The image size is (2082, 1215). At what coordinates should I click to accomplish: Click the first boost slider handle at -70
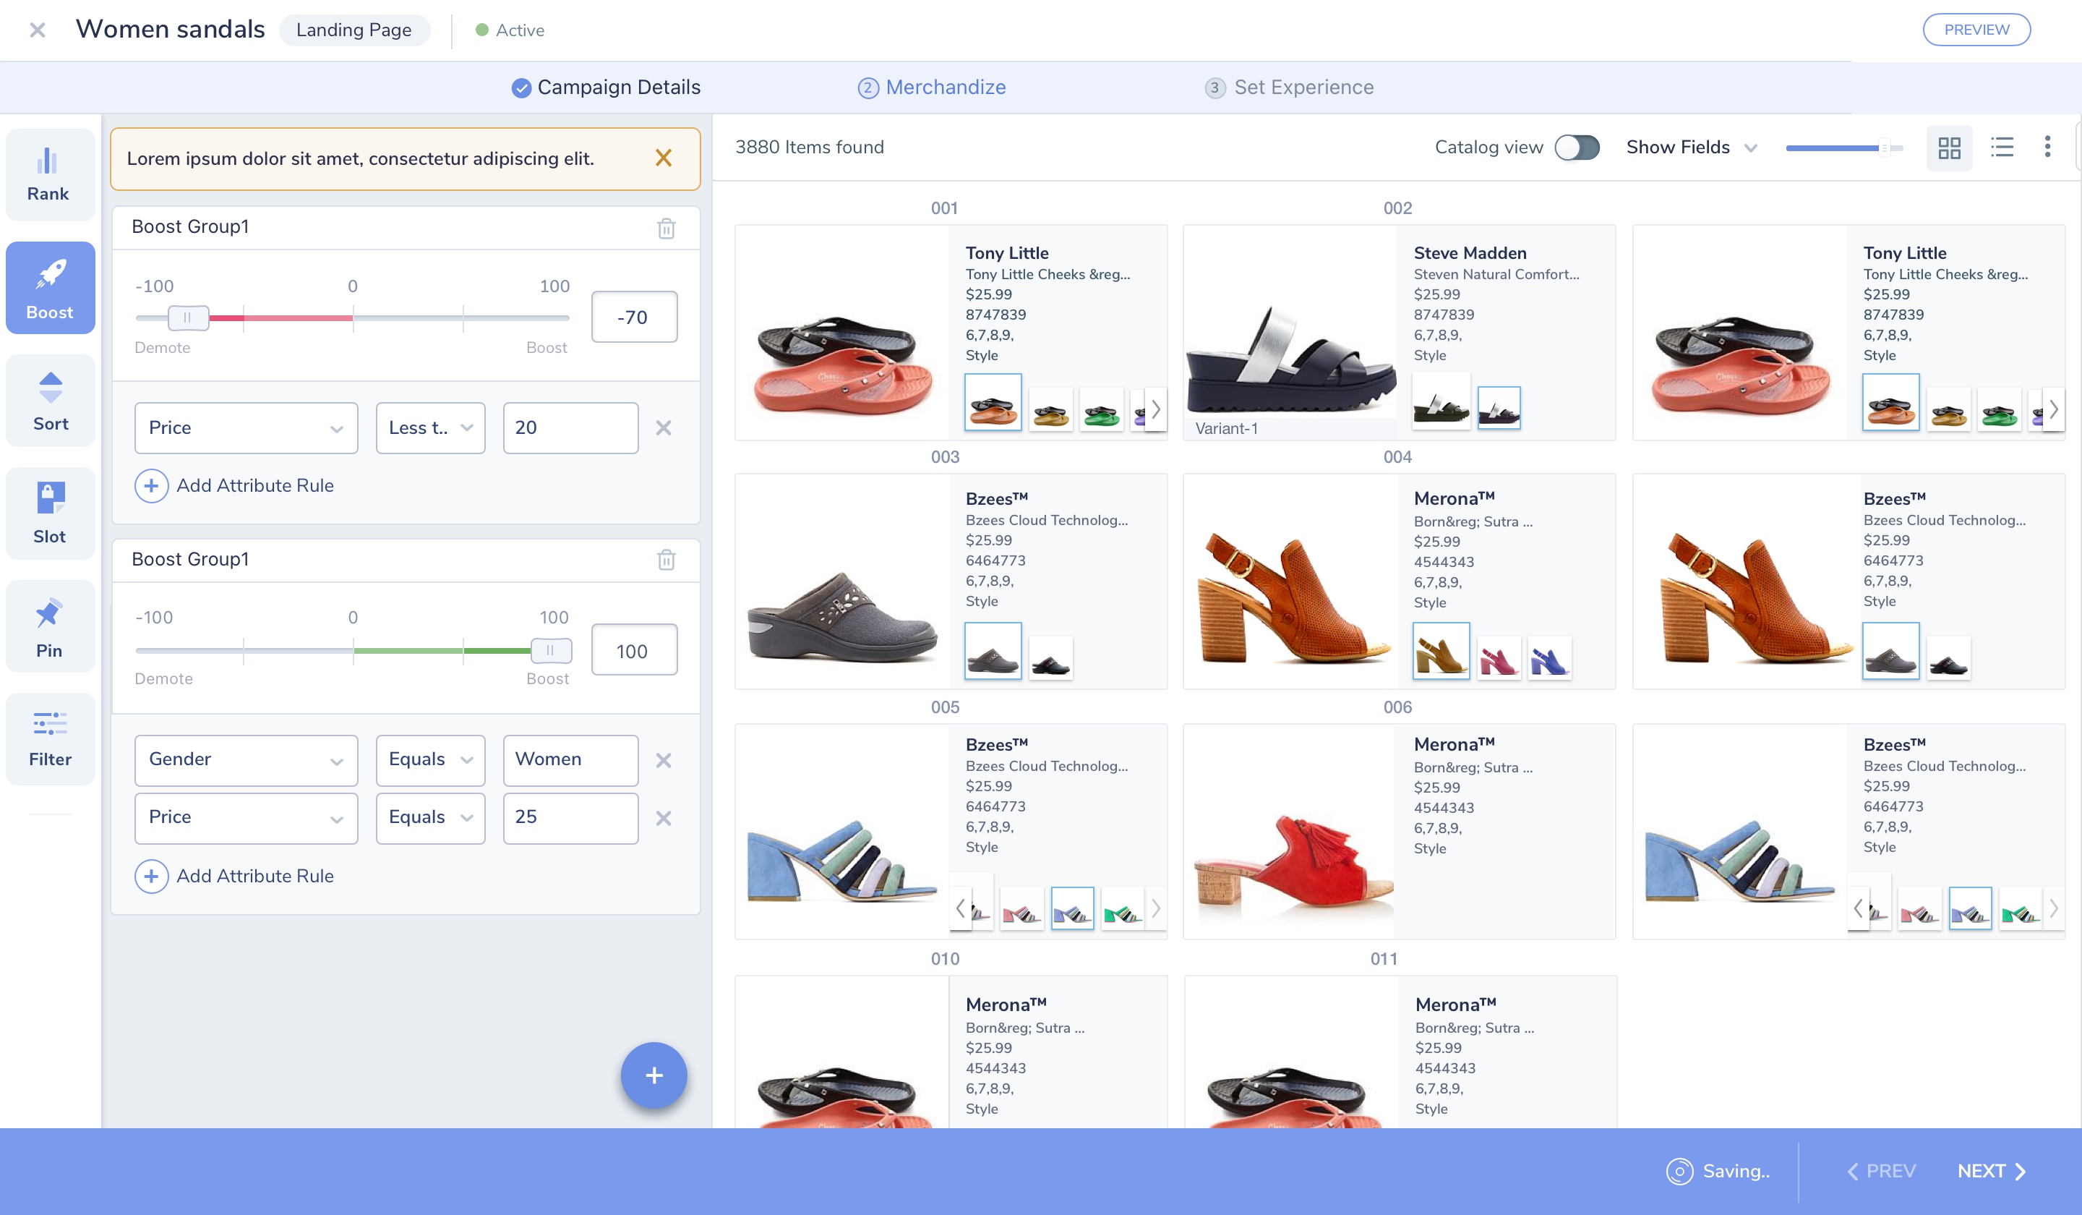189,317
